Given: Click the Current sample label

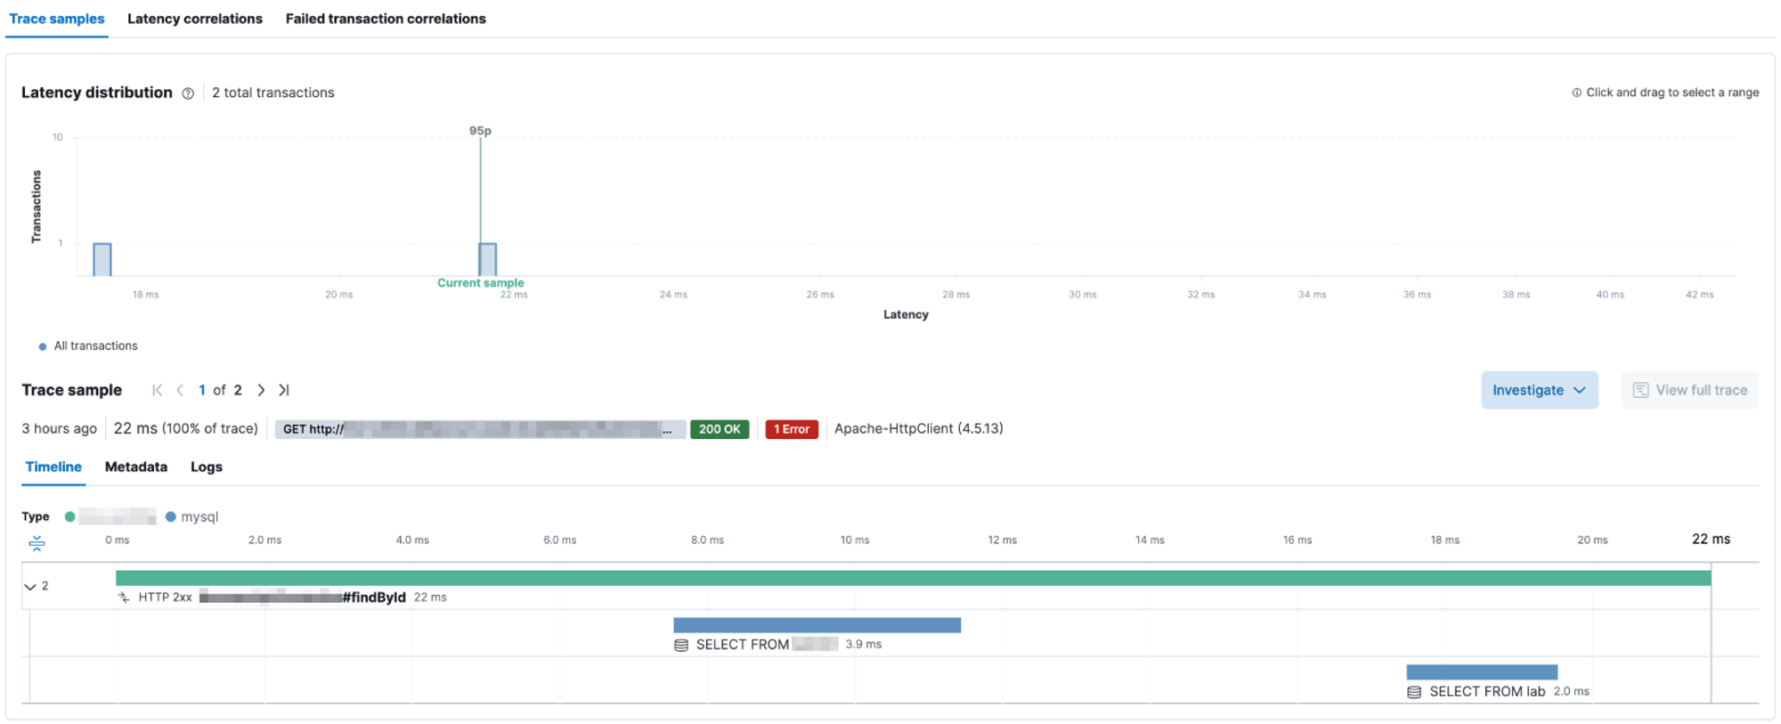Looking at the screenshot, I should pos(480,283).
